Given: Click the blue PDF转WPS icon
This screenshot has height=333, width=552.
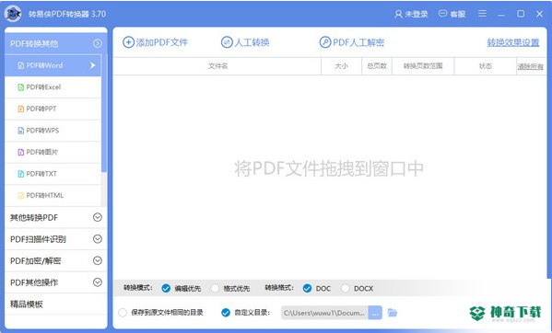Looking at the screenshot, I should click(21, 131).
